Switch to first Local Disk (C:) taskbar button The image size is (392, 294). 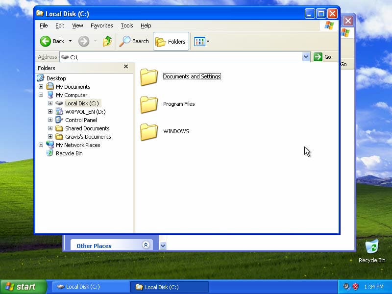[x=91, y=287]
